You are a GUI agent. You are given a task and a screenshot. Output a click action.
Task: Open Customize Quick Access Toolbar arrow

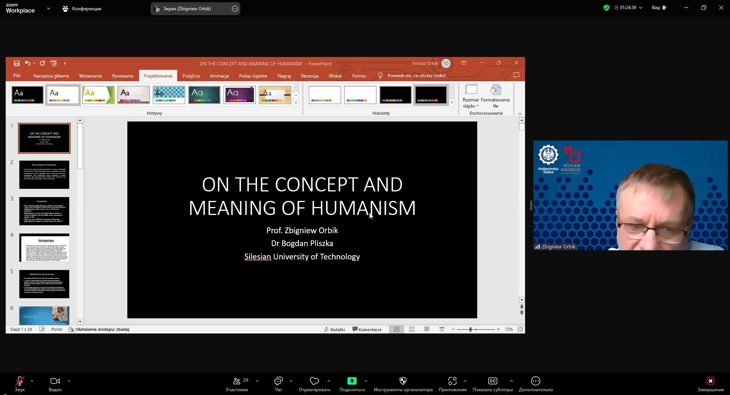click(x=65, y=63)
